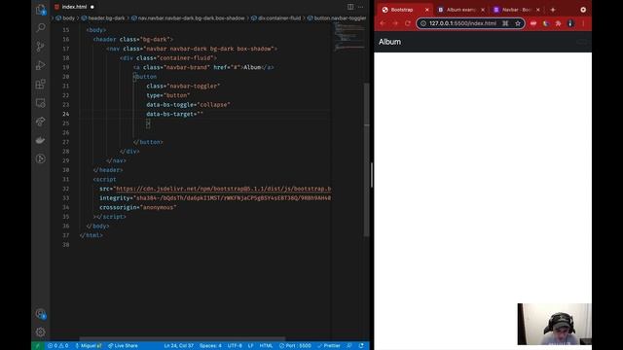Screen dimensions: 623x350
Task: Open the Extensions view
Action: (x=41, y=84)
